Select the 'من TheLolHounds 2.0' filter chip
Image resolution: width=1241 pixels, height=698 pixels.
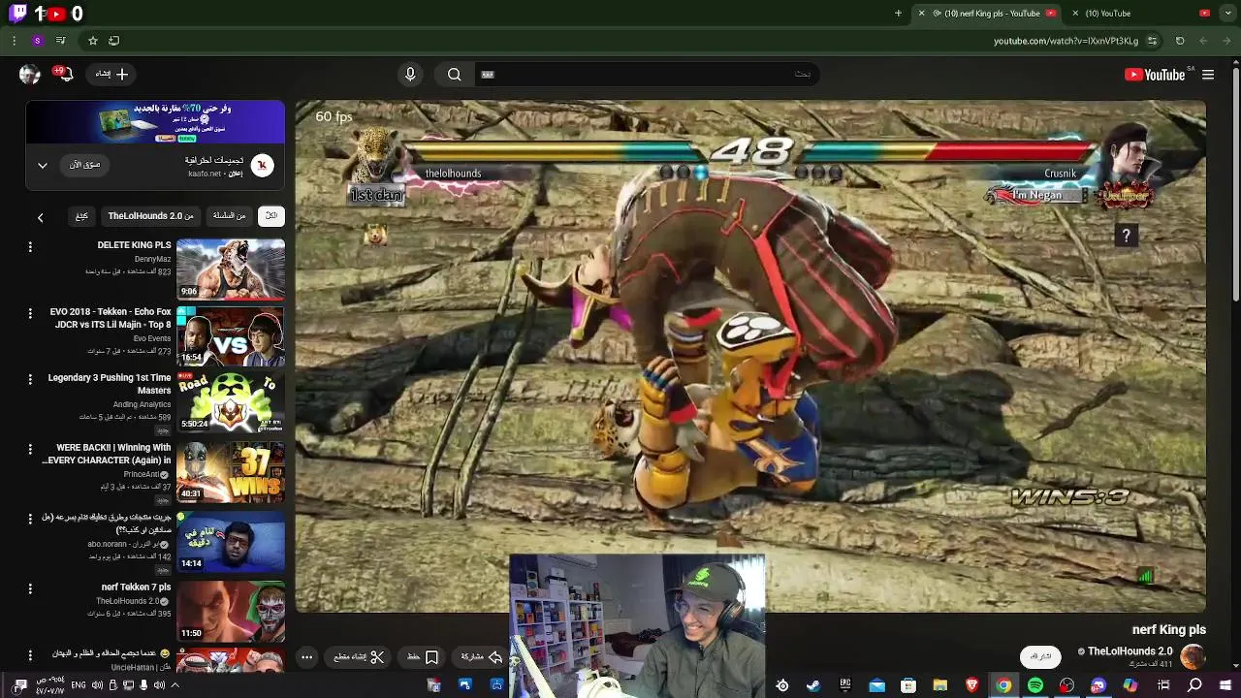(x=150, y=216)
